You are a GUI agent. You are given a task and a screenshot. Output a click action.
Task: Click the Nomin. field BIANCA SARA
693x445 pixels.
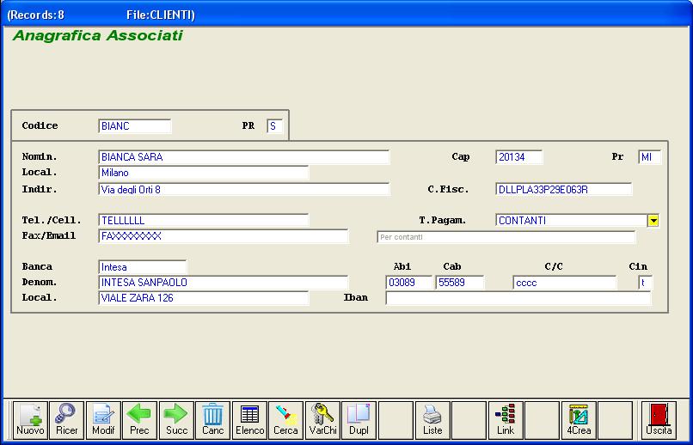pos(244,156)
